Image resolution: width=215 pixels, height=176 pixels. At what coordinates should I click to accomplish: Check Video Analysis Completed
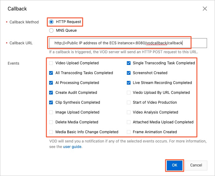[x=129, y=112]
